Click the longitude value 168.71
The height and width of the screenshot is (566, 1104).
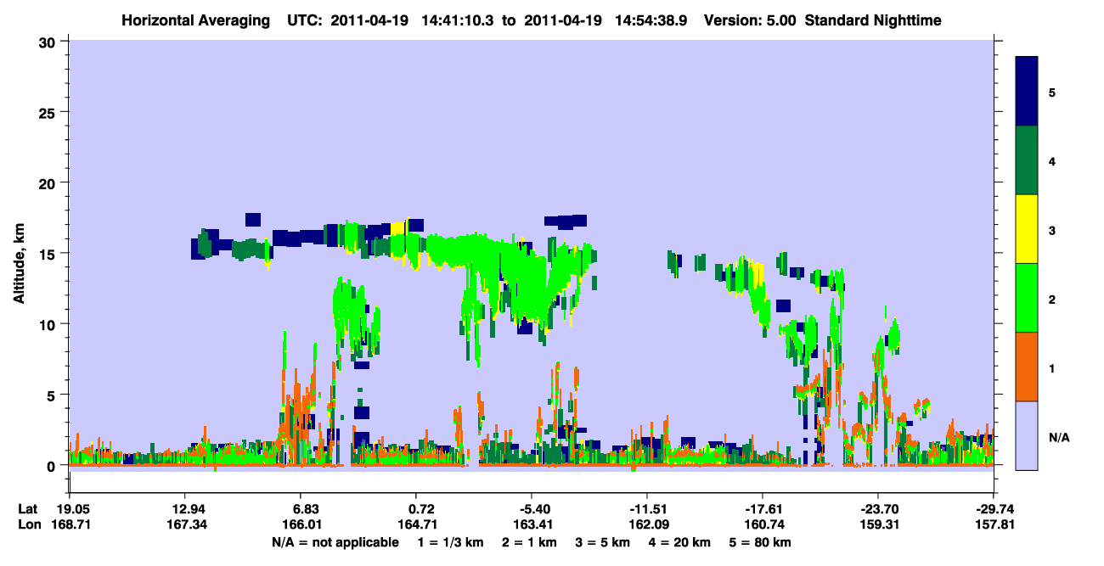[70, 525]
